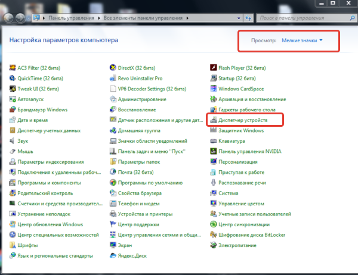Image resolution: width=358 pixels, height=275 pixels.
Task: Click the refresh button beside address bar
Action: [248, 18]
